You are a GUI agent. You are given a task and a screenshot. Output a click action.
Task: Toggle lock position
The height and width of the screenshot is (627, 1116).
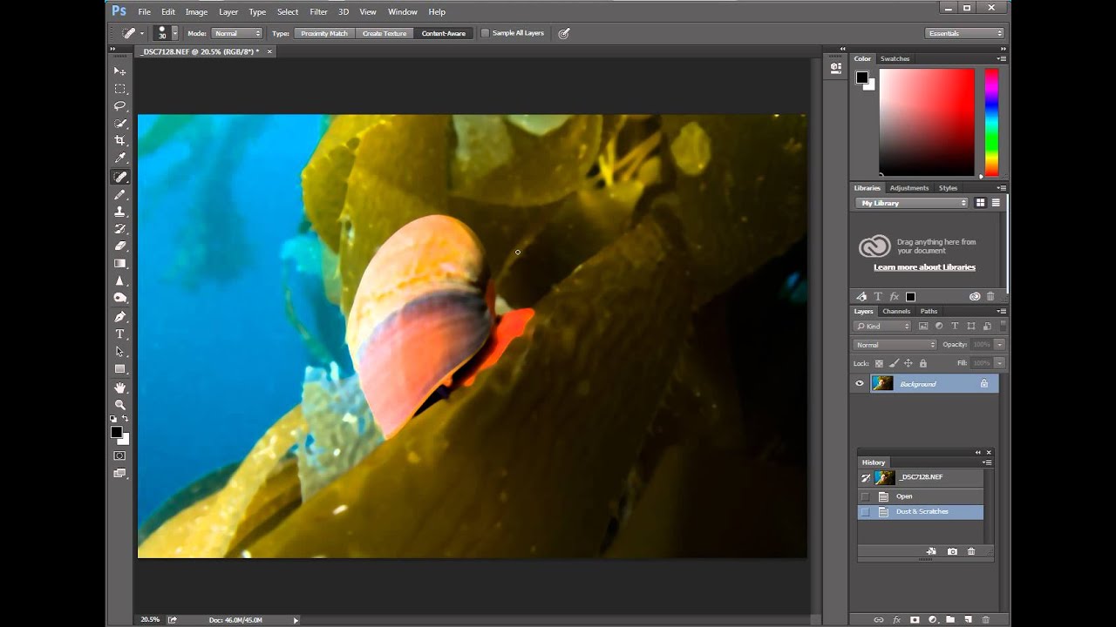tap(908, 363)
